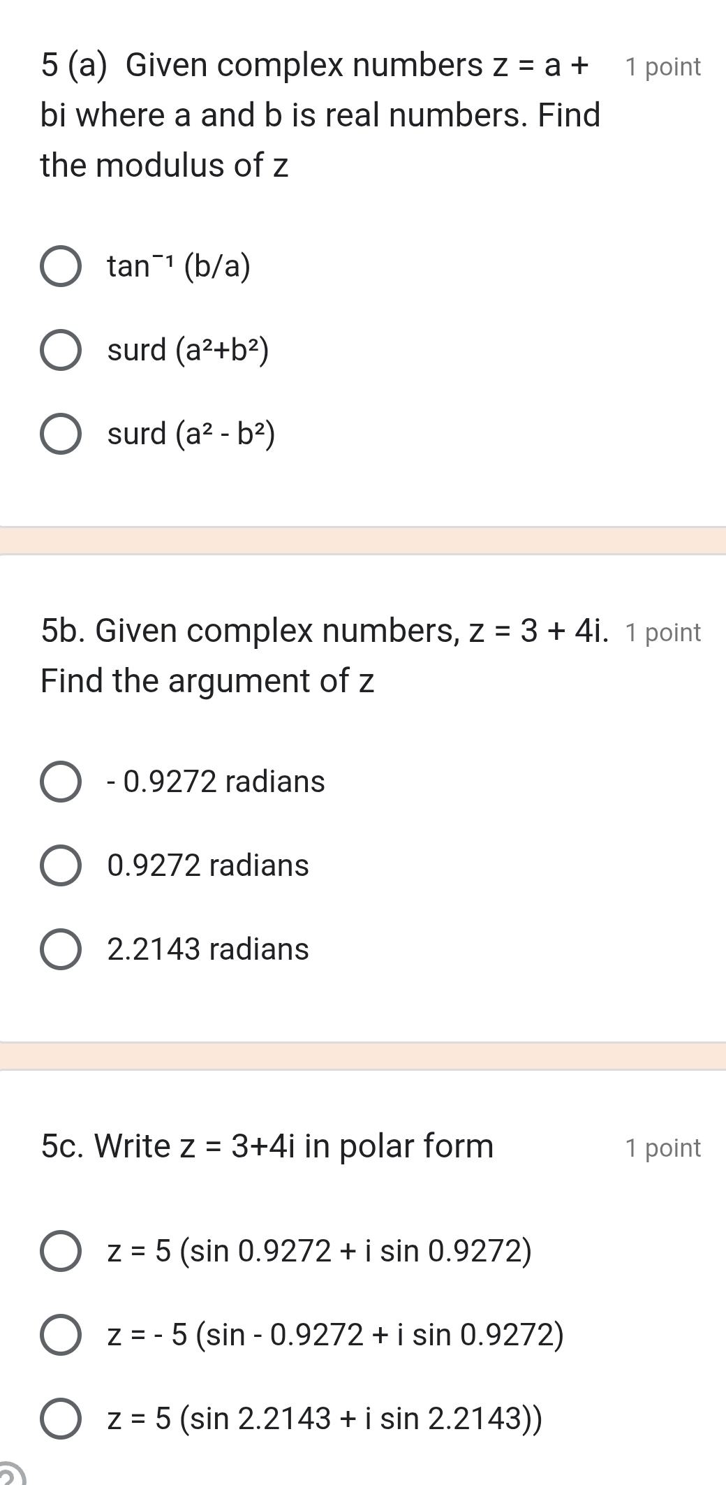Click the peach divider bar above question 5c
Screen dimensions: 726x1485
[x=363, y=1056]
